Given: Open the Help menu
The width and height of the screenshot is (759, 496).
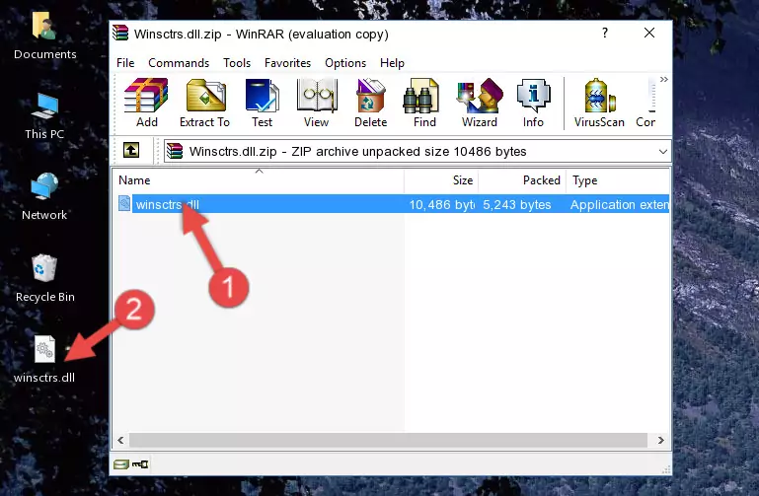Looking at the screenshot, I should (x=392, y=63).
